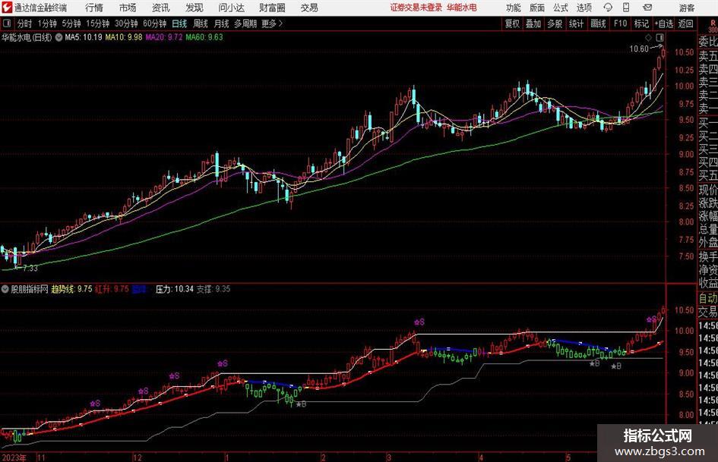The height and width of the screenshot is (462, 718).
Task: Click the red 华能水电 stock name in title bar
Action: click(462, 8)
